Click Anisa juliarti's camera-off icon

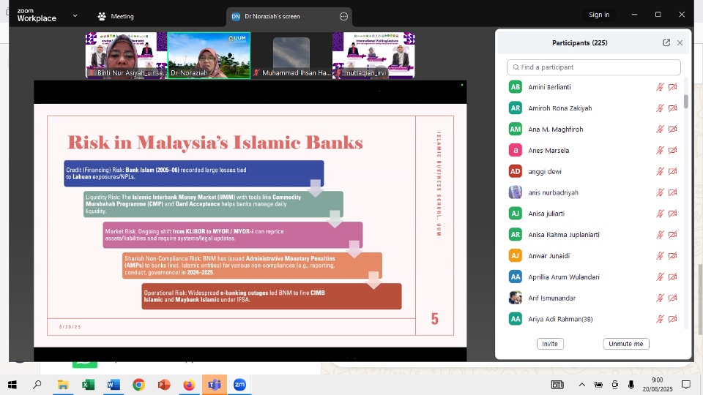tap(672, 213)
